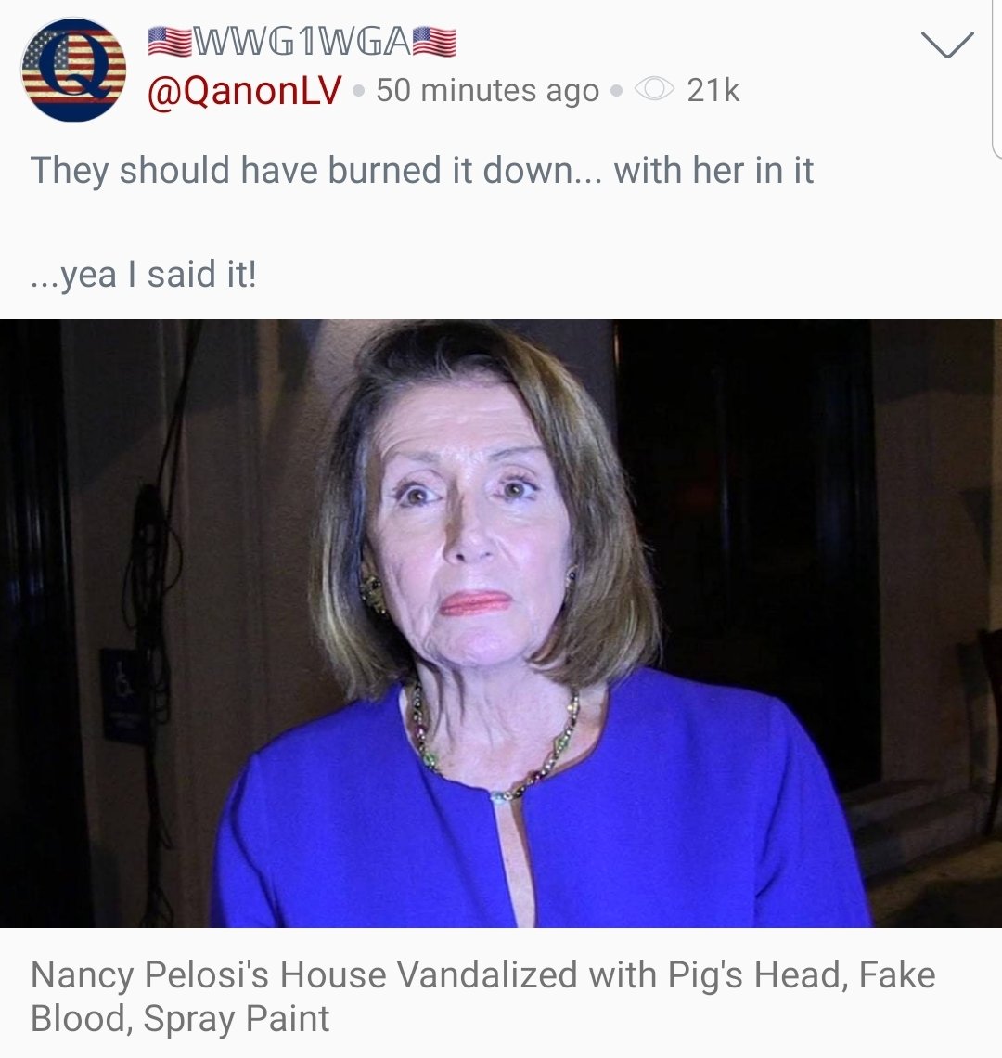Screen dimensions: 1002x1058
Task: Open the WWG1WGA display name
Action: (302, 42)
